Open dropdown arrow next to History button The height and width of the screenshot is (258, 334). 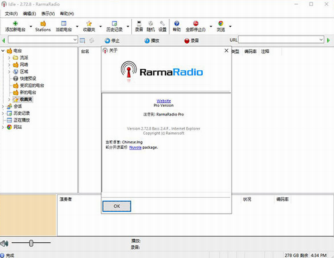[x=128, y=26]
